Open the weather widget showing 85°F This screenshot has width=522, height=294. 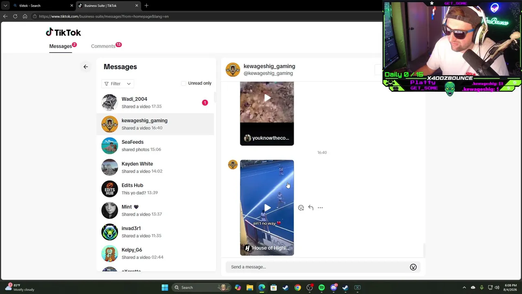coord(20,287)
